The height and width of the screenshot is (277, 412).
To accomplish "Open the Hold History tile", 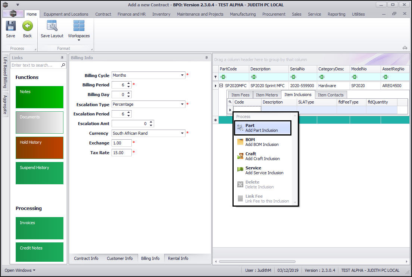I will (40, 148).
